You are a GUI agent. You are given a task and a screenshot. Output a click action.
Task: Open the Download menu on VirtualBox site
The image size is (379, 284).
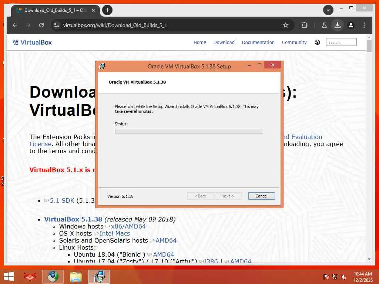tap(224, 42)
